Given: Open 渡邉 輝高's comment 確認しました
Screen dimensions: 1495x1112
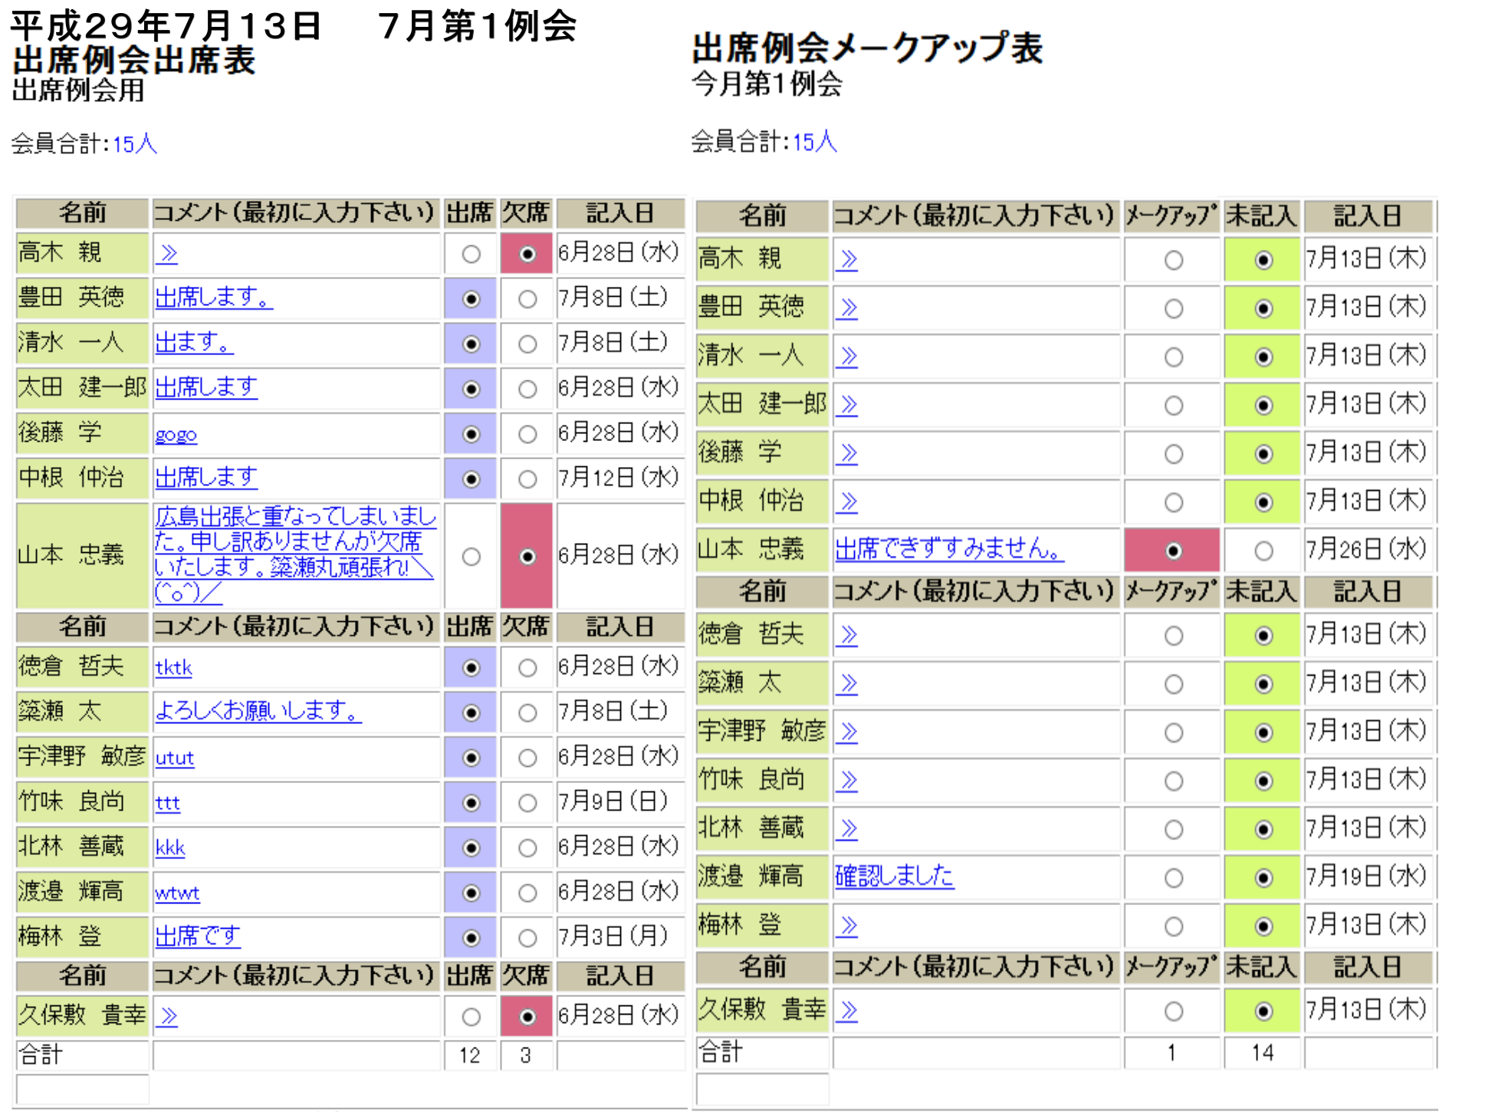Looking at the screenshot, I should 894,876.
